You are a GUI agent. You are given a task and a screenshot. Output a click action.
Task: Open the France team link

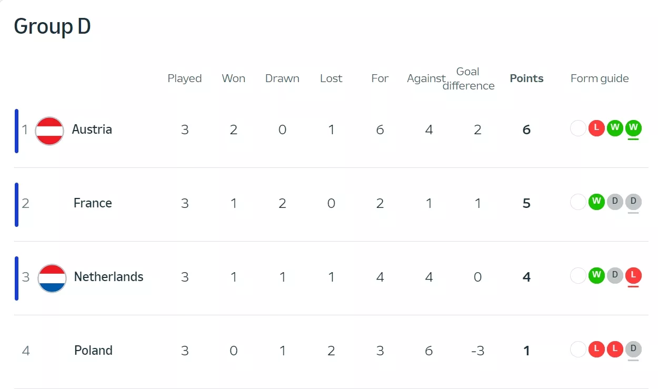point(93,203)
